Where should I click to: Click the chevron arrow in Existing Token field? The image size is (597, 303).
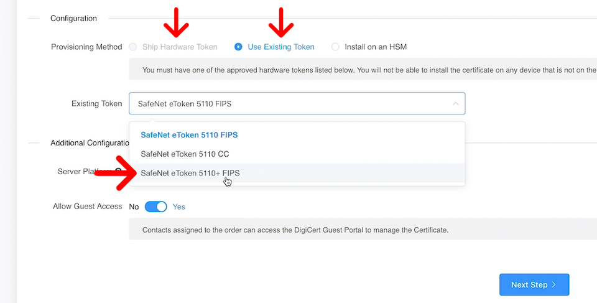pyautogui.click(x=455, y=104)
